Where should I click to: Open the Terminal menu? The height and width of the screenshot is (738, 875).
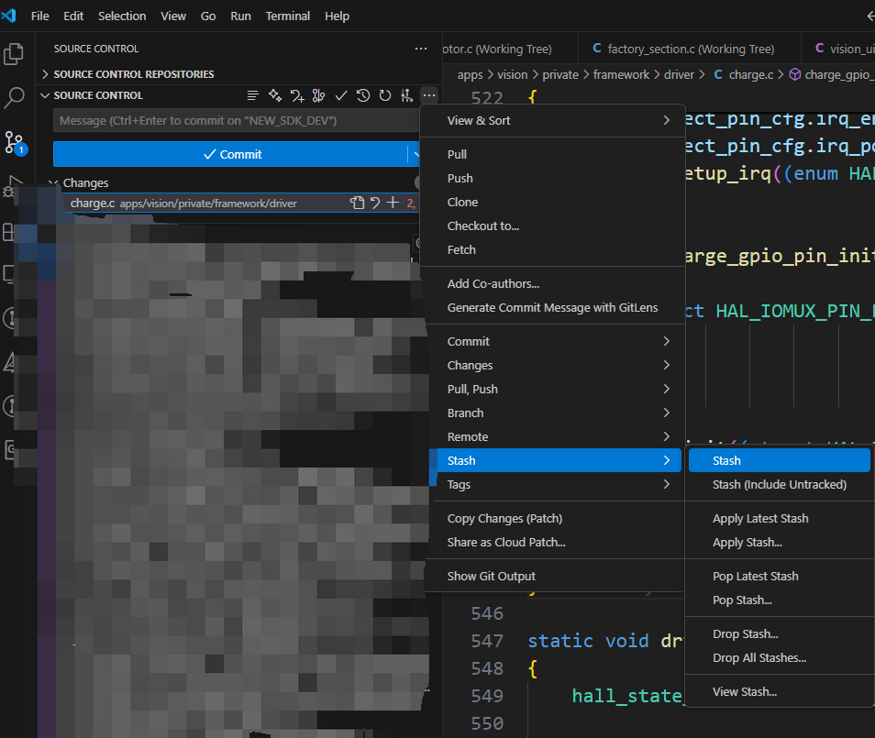pyautogui.click(x=287, y=16)
